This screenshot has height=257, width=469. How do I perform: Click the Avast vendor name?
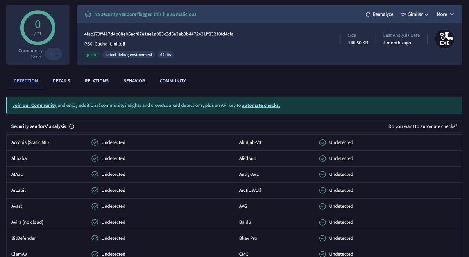17,206
